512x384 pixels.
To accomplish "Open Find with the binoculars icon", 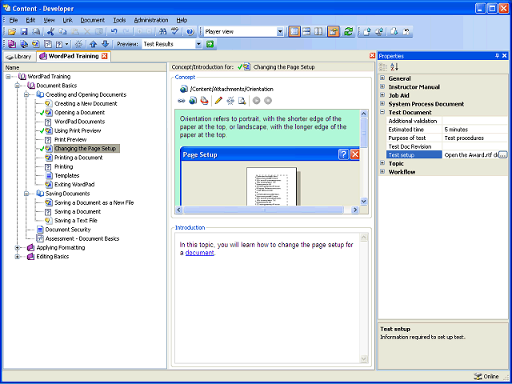I will click(162, 32).
